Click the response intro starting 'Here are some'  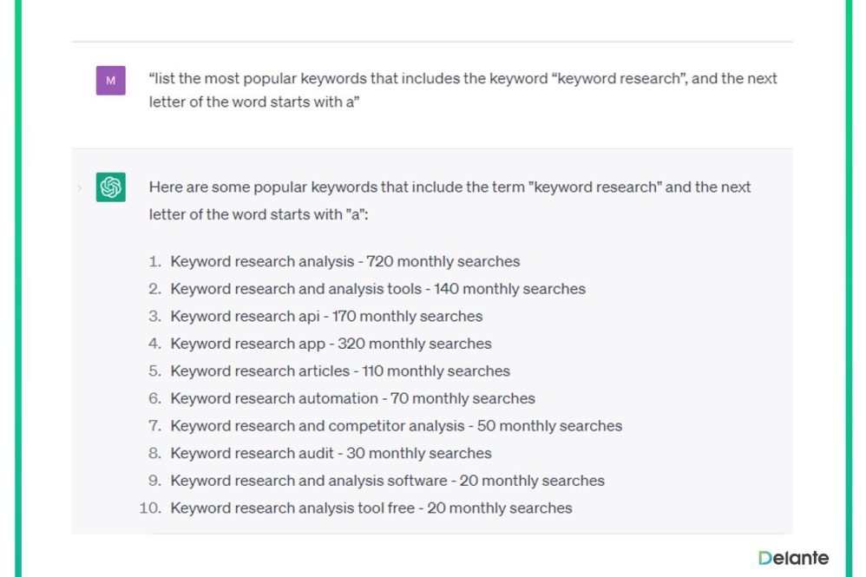coord(449,200)
